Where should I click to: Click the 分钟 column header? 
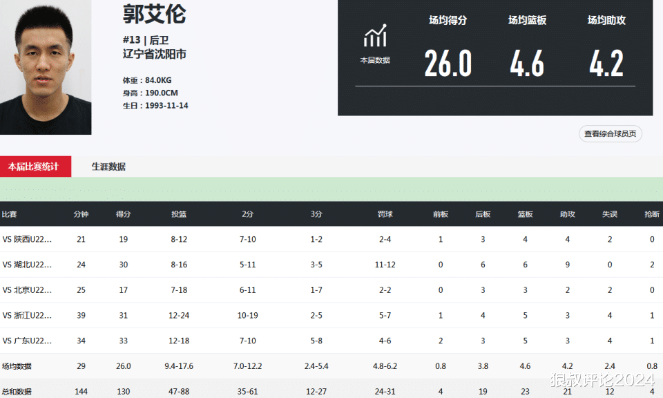(81, 214)
